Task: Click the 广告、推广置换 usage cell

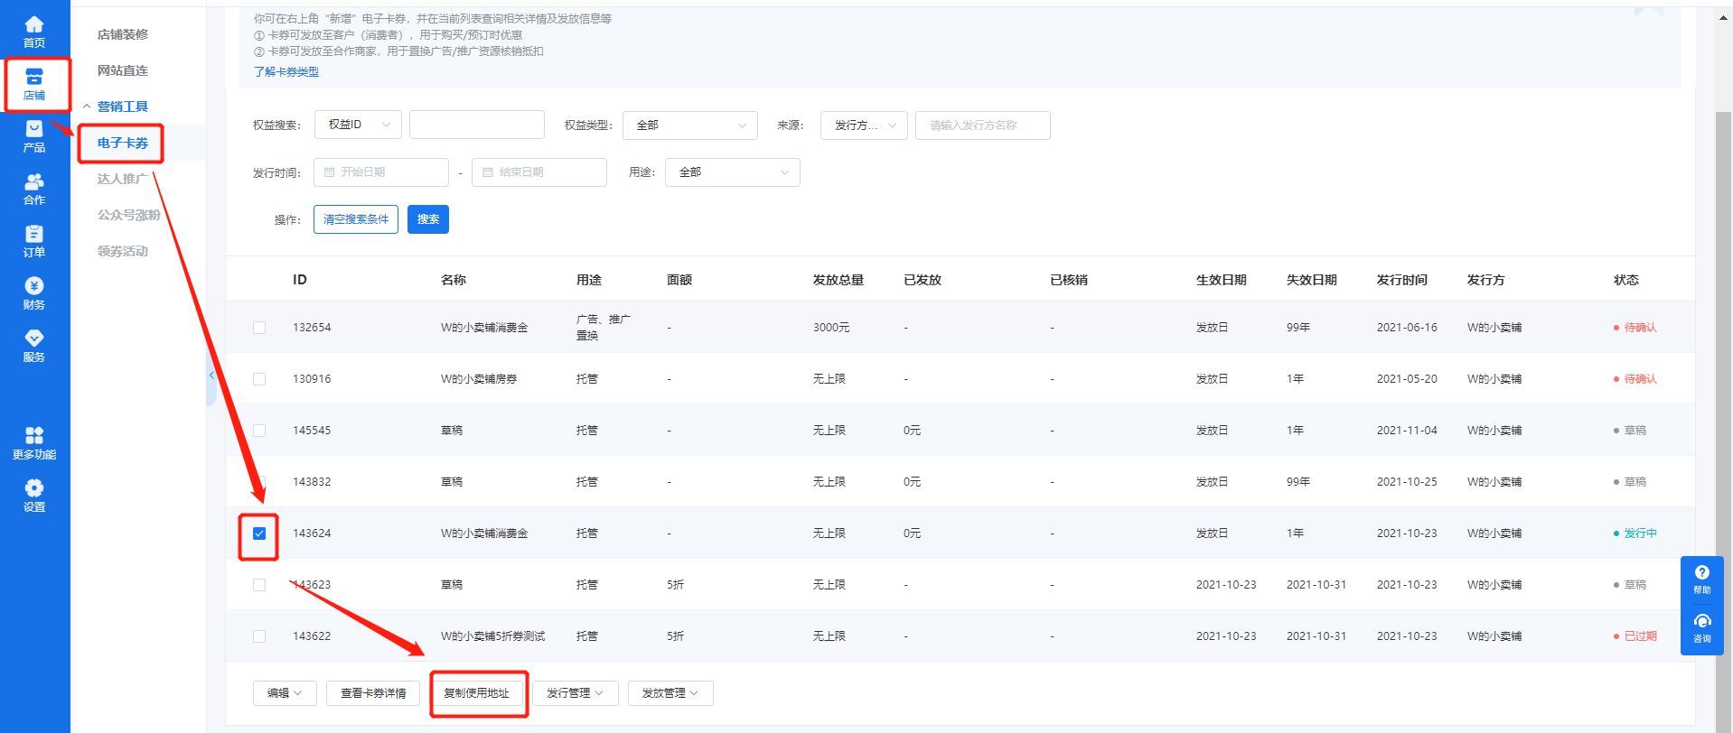Action: (604, 328)
